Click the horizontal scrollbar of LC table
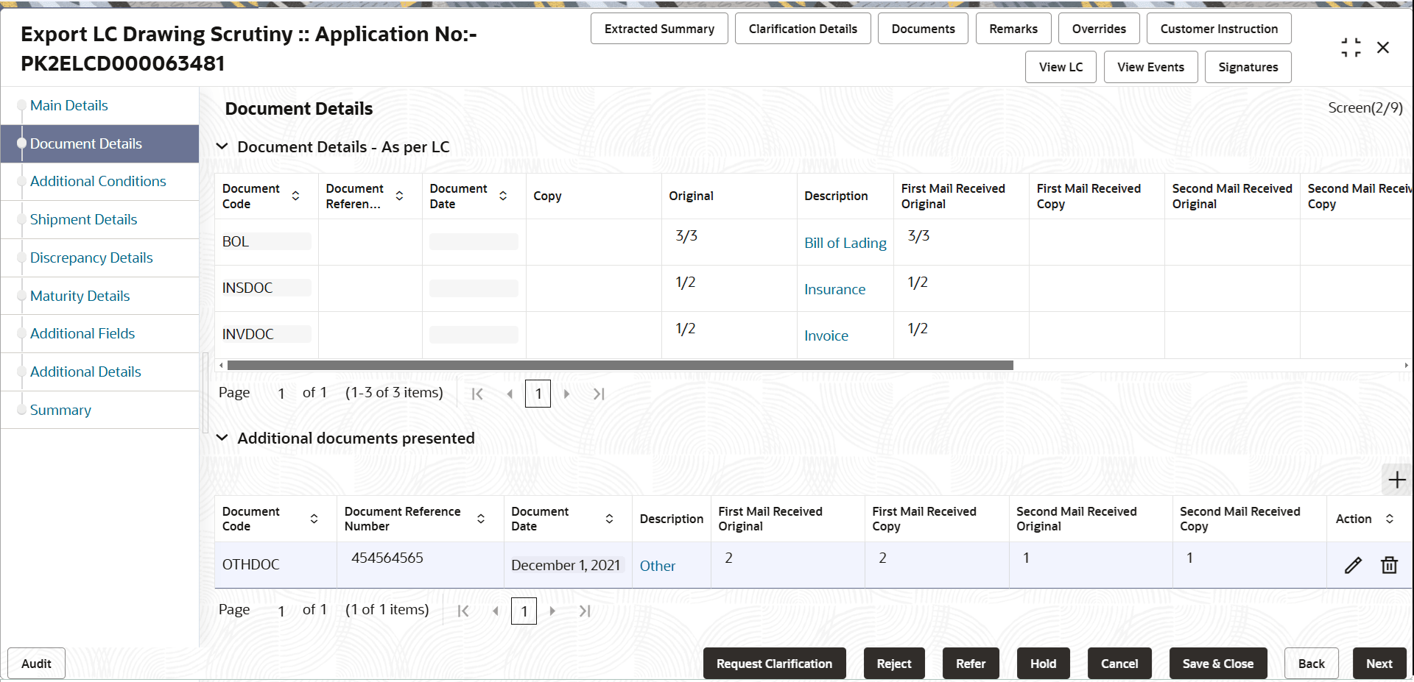Image resolution: width=1414 pixels, height=682 pixels. coord(620,365)
